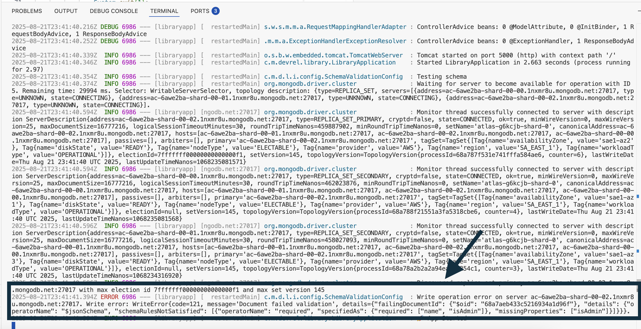Click the 2025-08-21T23:41:41.394Z error timestamp

(54, 297)
